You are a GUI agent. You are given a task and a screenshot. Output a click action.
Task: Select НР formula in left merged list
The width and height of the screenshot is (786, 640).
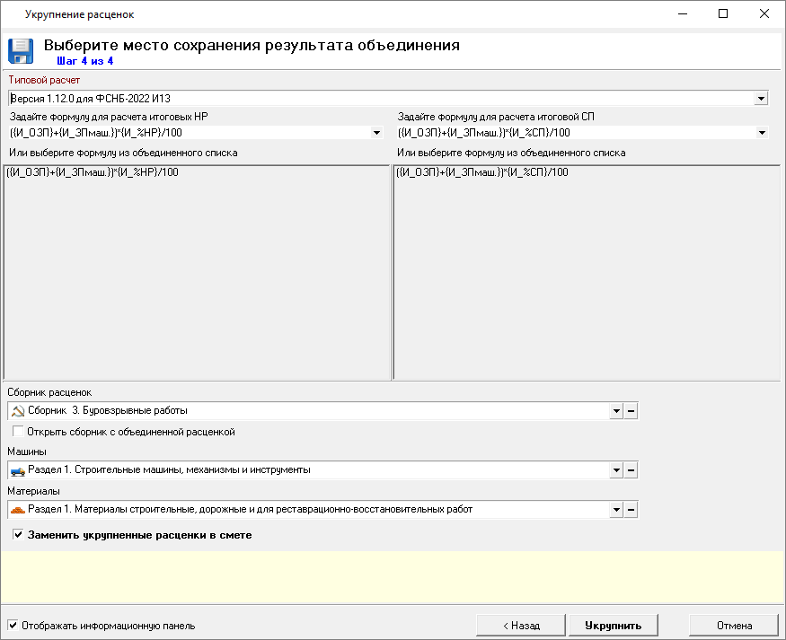[93, 172]
